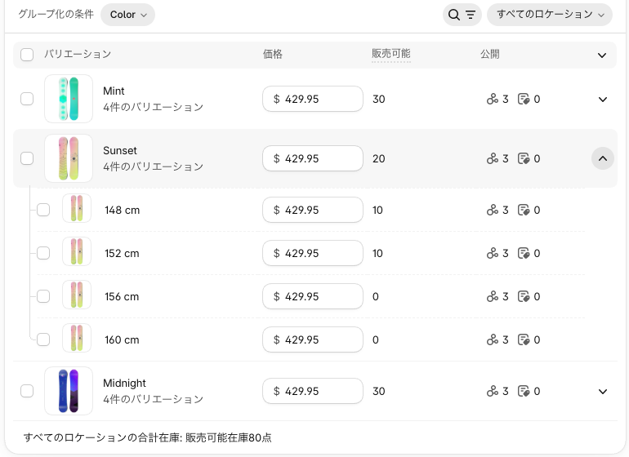Click the バリエーション column header
The image size is (629, 457).
tap(78, 54)
